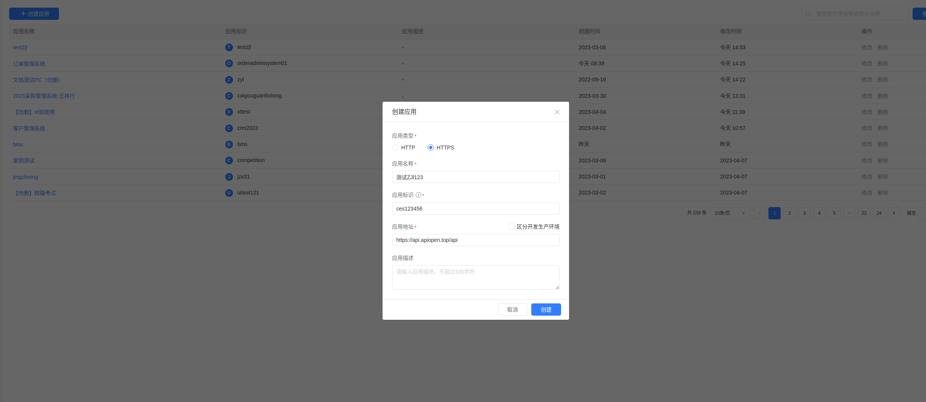The image size is (926, 402).
Task: Open the 【勿删】欧璇考试 link
Action: 34,193
